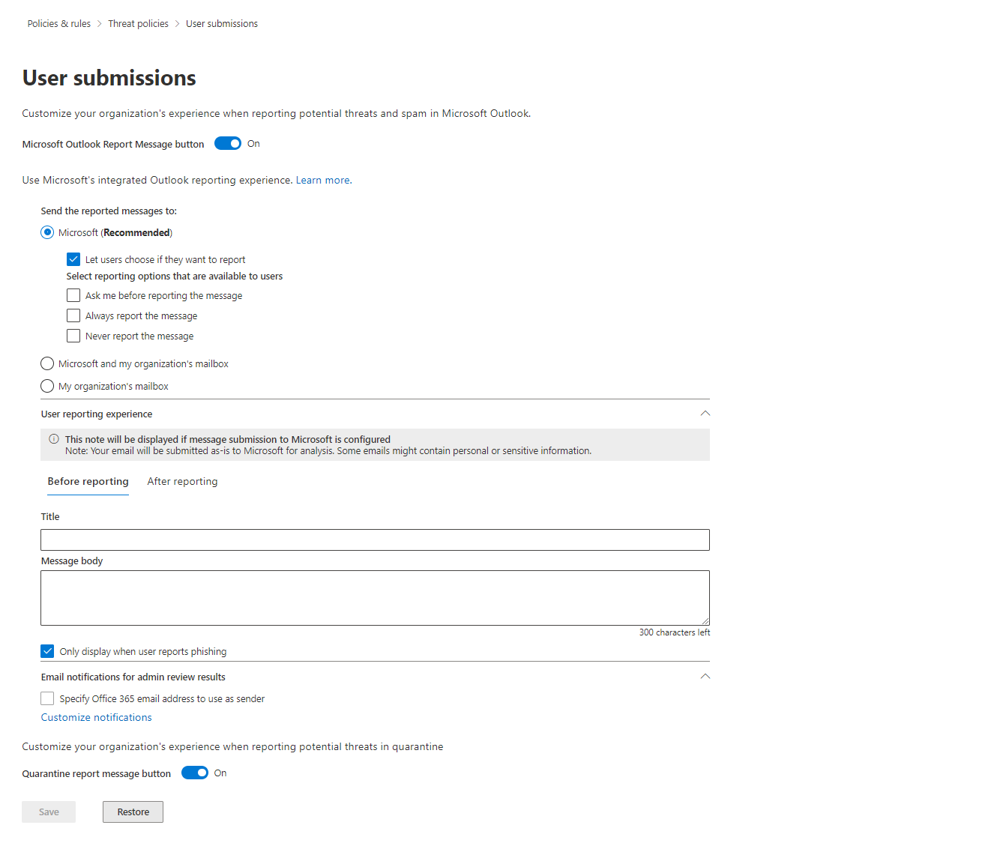Collapse the "User reporting experience" section

point(705,413)
